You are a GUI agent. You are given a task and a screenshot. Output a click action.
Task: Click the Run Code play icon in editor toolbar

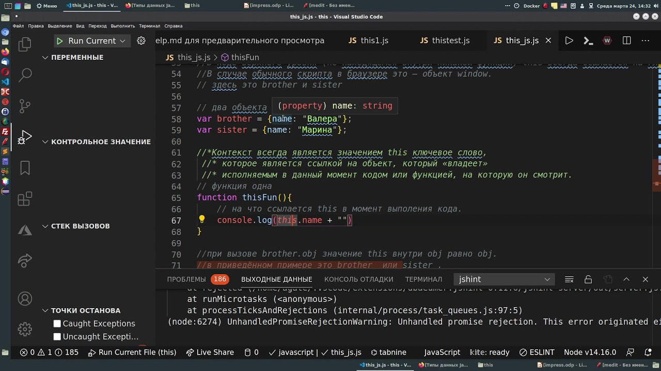click(x=569, y=41)
